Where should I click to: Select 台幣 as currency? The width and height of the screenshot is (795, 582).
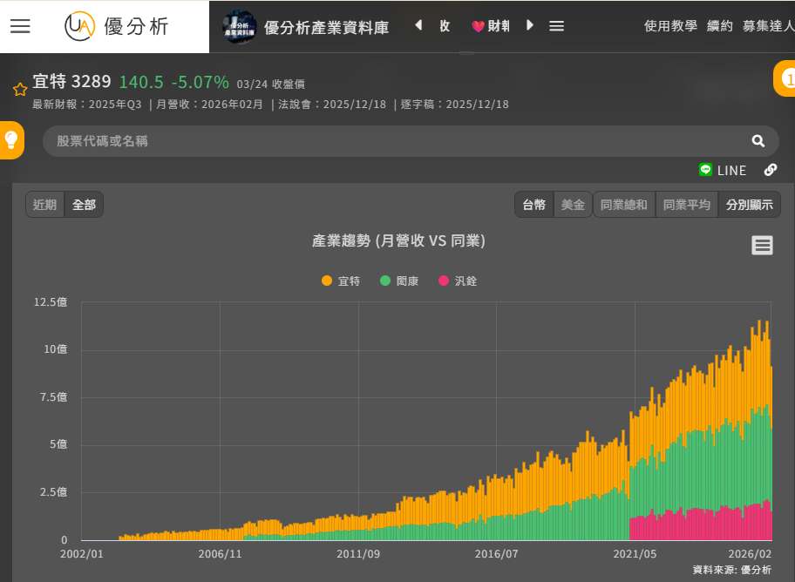pos(534,205)
